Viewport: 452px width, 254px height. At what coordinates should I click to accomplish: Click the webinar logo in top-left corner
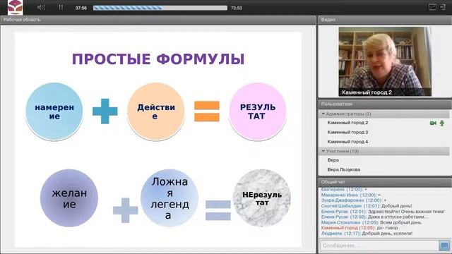click(15, 7)
